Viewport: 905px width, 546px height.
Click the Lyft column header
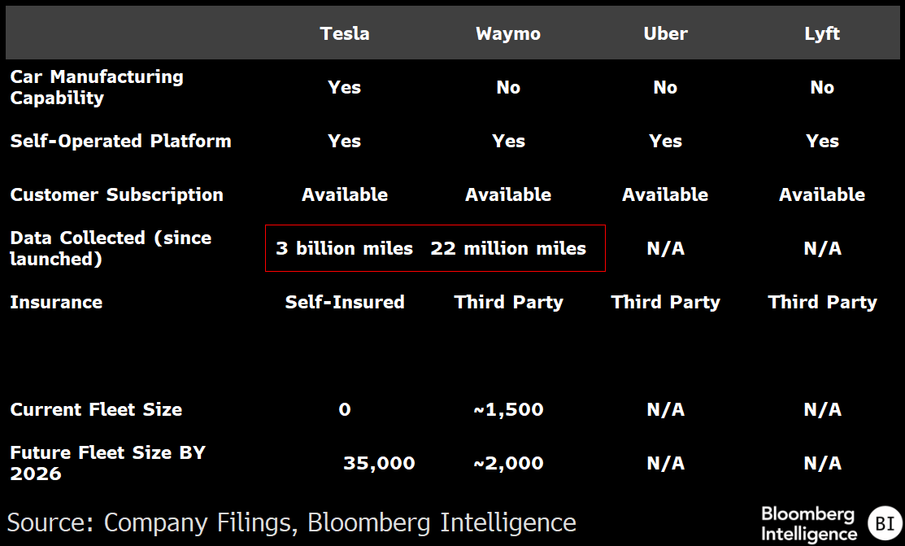pos(822,33)
